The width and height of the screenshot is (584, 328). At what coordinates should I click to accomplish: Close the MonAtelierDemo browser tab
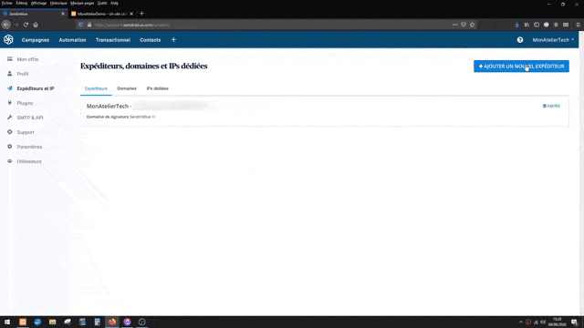(131, 14)
